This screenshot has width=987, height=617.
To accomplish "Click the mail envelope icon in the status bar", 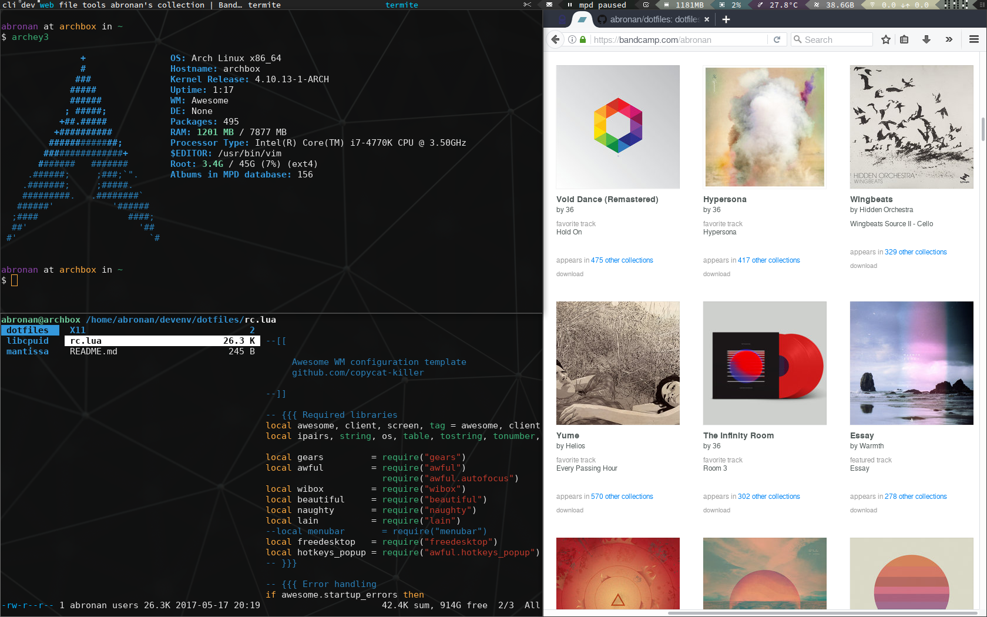I will [549, 5].
